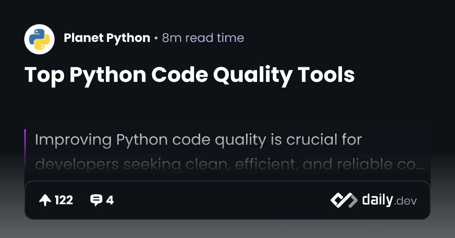This screenshot has width=455, height=238.
Task: Click the comment count 4
Action: click(x=110, y=200)
